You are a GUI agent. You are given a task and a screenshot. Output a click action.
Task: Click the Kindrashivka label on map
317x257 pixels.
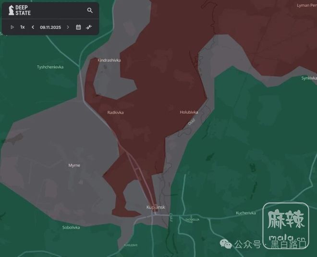[x=109, y=61]
